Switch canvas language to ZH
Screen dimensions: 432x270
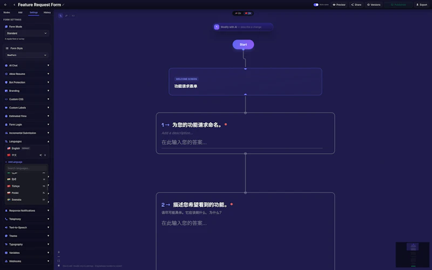[248, 13]
